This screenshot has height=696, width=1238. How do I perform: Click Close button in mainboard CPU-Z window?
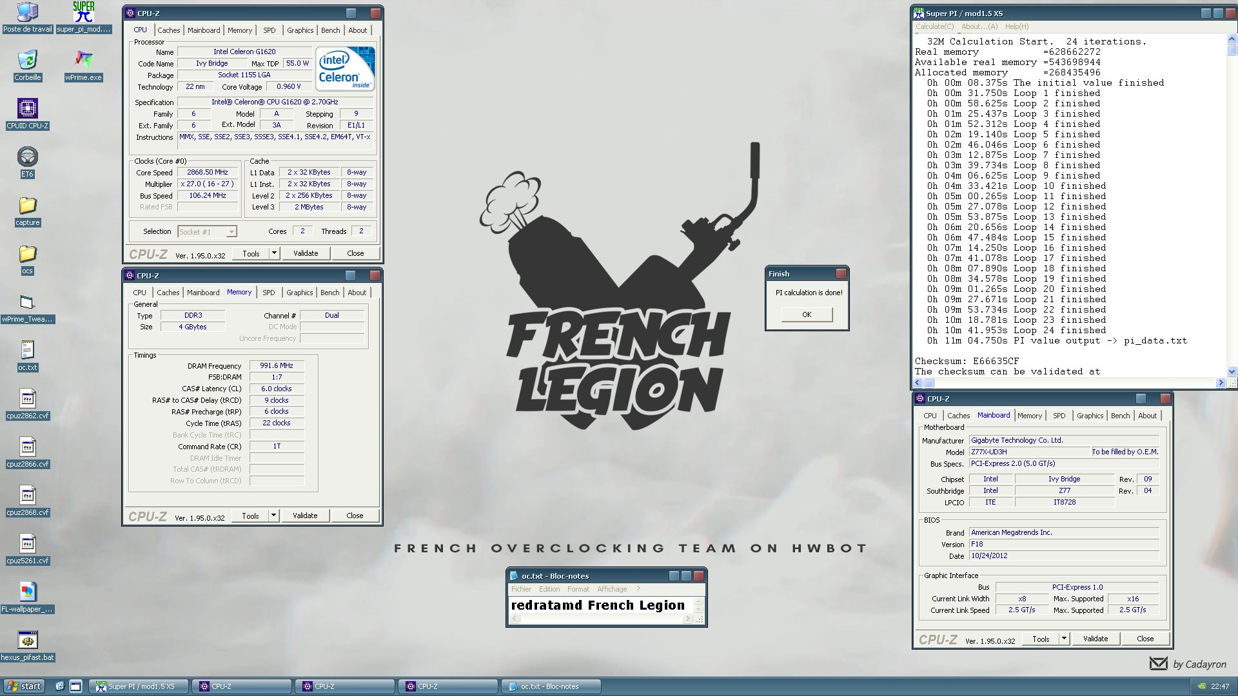click(1146, 639)
